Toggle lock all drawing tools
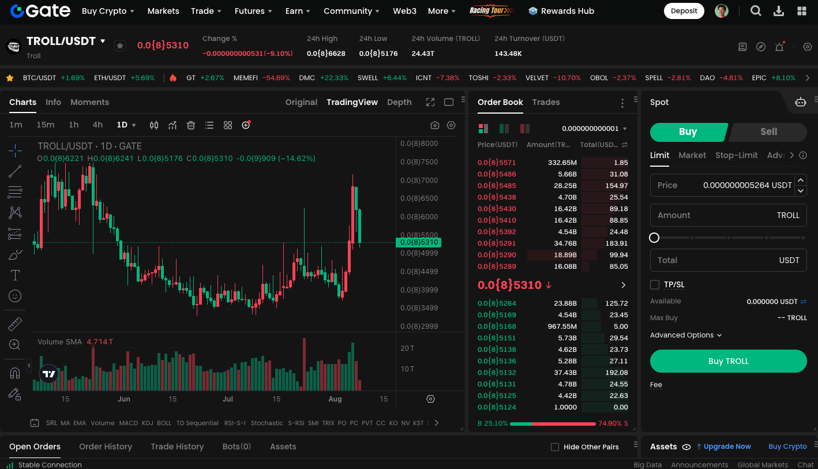The image size is (818, 469). 15,394
